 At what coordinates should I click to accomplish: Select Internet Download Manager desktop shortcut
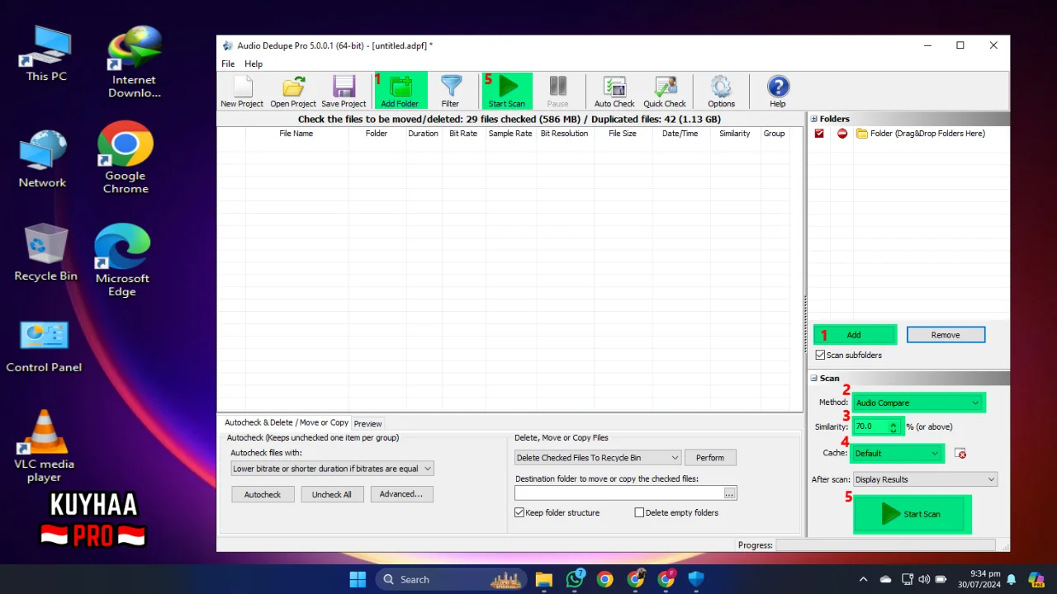[x=134, y=63]
